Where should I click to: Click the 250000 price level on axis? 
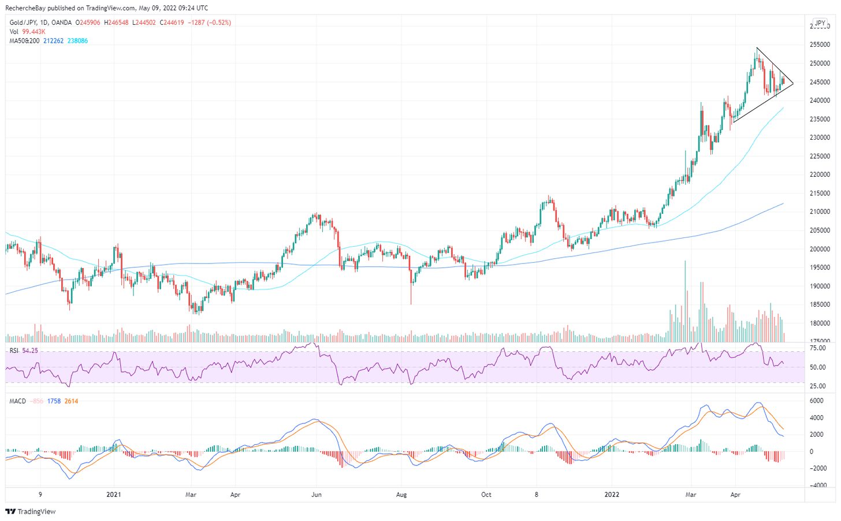[x=820, y=64]
